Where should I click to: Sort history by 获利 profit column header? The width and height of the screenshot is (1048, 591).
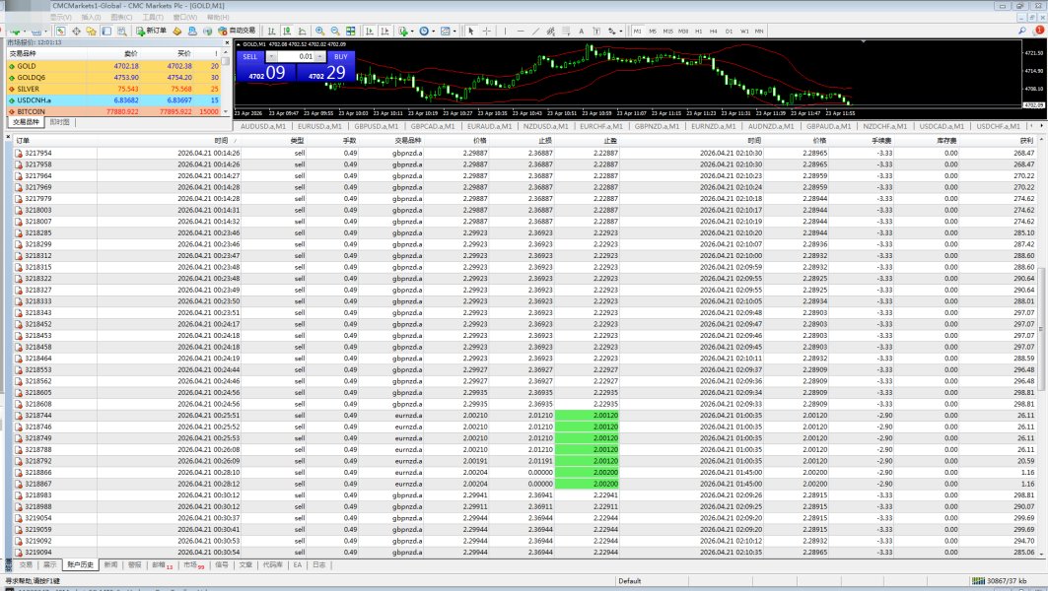1026,141
